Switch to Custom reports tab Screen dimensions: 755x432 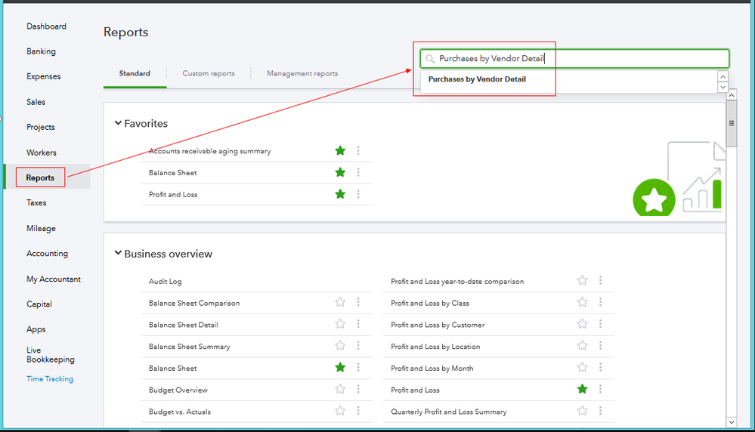tap(209, 74)
